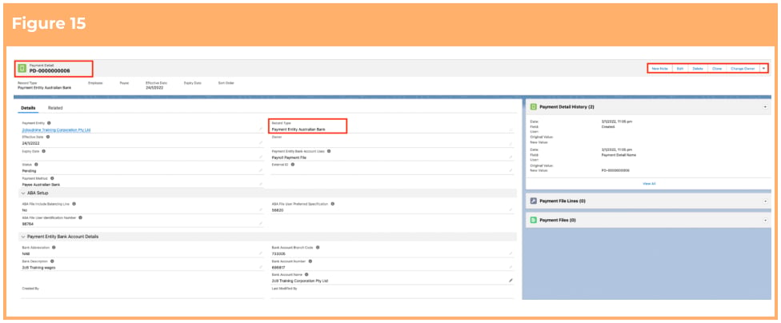Click the Payroll Payment File value
Image resolution: width=781 pixels, height=323 pixels.
(x=289, y=158)
